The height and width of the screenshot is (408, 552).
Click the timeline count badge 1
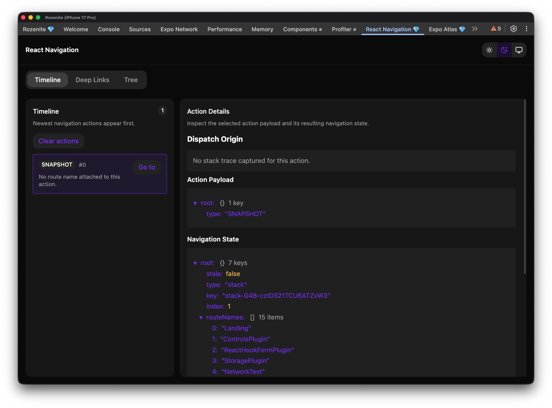163,110
